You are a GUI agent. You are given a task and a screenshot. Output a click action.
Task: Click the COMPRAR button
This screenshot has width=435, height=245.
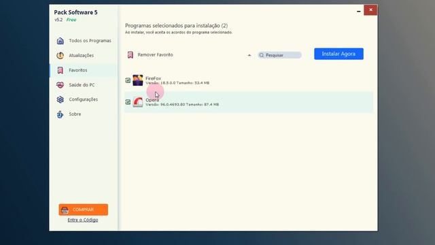pyautogui.click(x=84, y=210)
